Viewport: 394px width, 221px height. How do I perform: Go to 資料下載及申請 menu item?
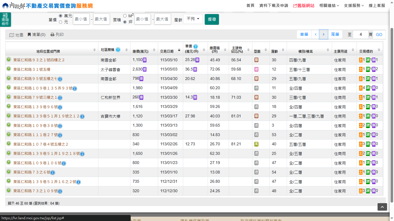click(274, 5)
